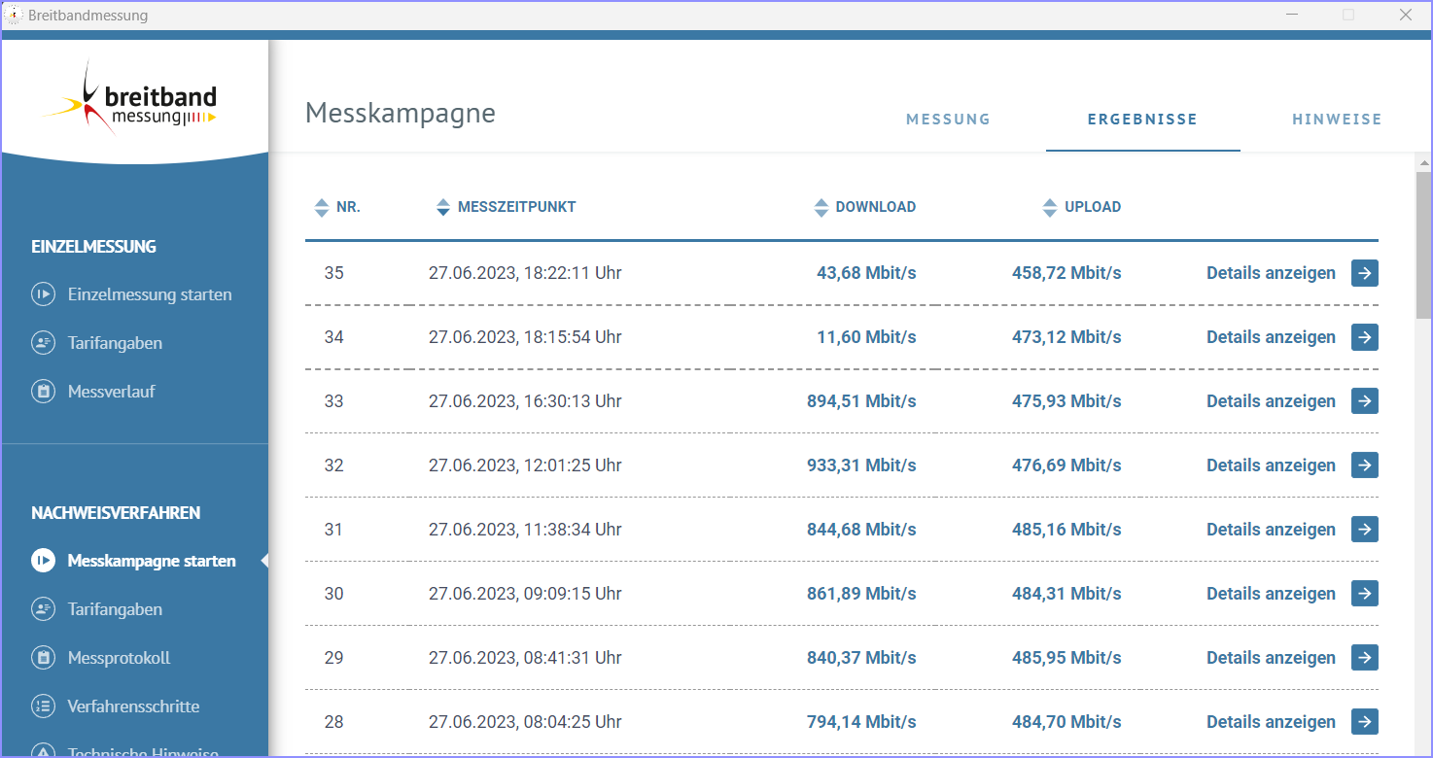Click upload value 485,95 Mbit/s
Image resolution: width=1433 pixels, height=758 pixels.
[x=1066, y=658]
